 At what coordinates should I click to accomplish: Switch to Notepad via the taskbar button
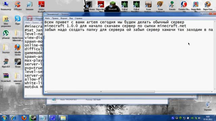[43, 118]
